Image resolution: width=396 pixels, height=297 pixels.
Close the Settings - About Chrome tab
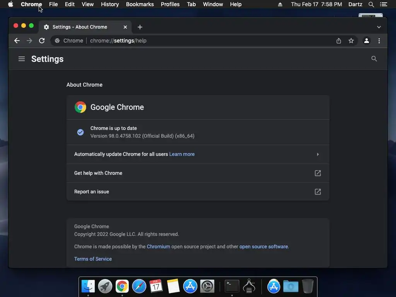coord(125,27)
